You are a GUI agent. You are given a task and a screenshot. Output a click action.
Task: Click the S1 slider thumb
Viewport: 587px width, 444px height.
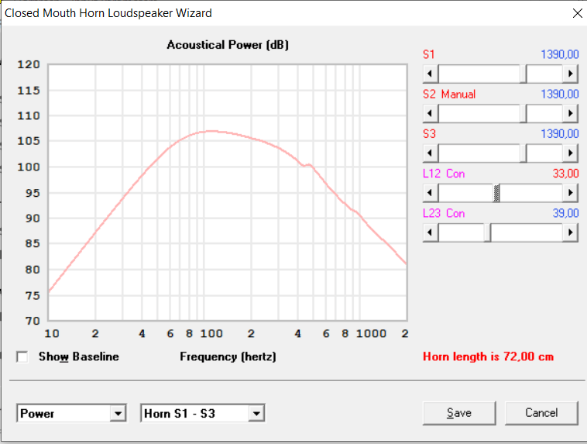[523, 74]
